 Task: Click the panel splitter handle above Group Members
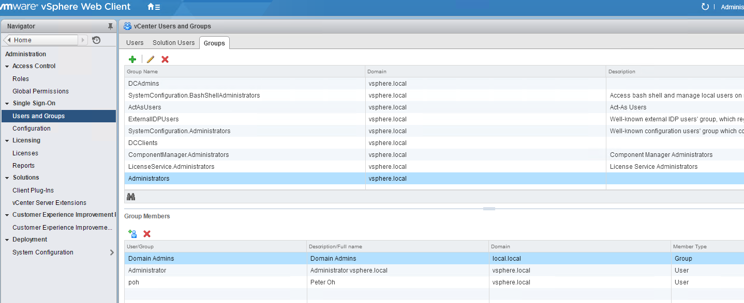coord(489,209)
